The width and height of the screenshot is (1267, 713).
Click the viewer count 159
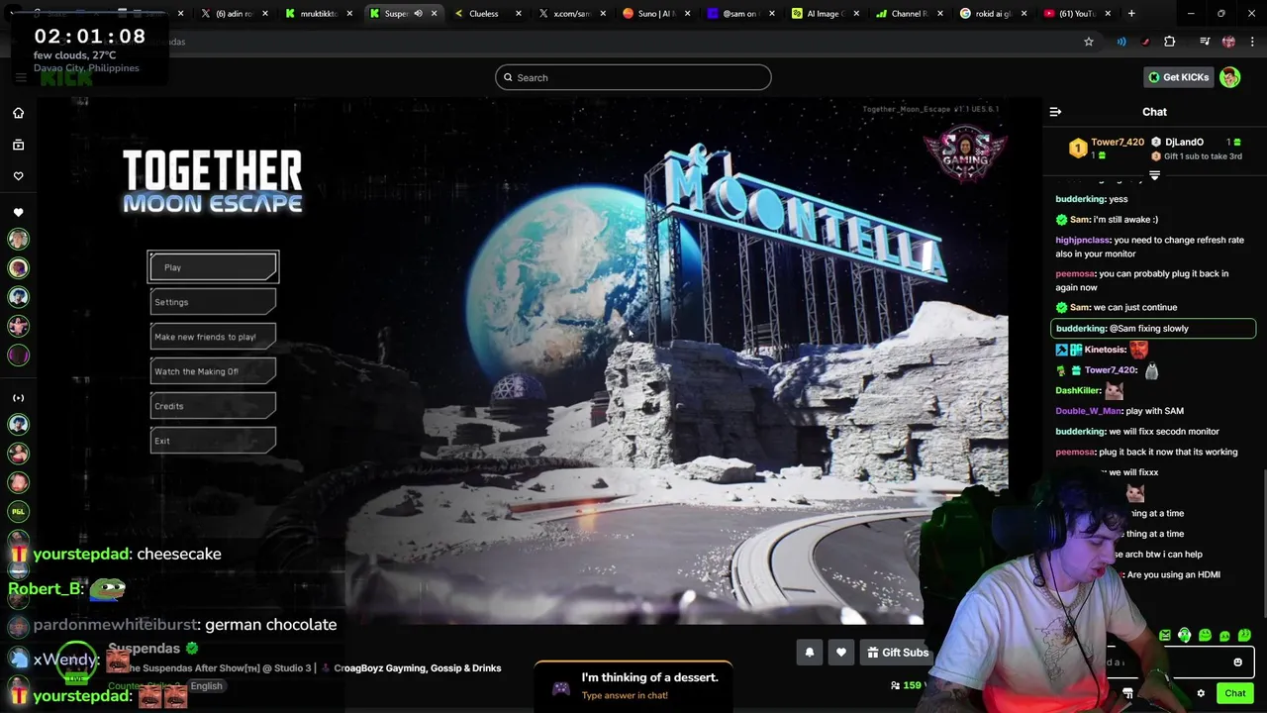coord(912,685)
